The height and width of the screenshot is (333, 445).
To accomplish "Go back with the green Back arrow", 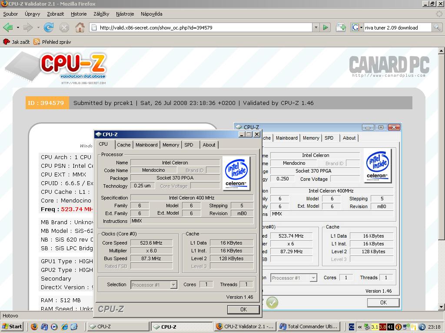I will click(8, 27).
